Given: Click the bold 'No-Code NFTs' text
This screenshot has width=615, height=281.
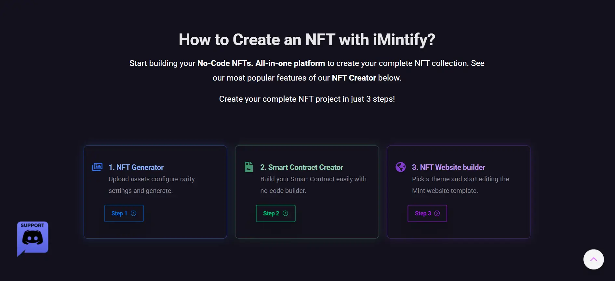Looking at the screenshot, I should (225, 63).
